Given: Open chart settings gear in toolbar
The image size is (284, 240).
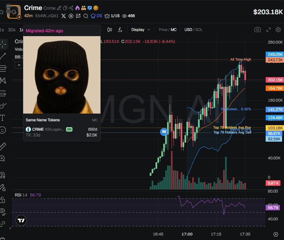Looking at the screenshot, I should [278, 30].
